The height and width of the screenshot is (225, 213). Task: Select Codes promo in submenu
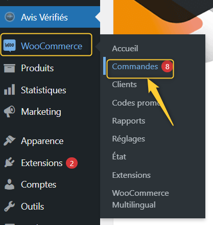(136, 103)
